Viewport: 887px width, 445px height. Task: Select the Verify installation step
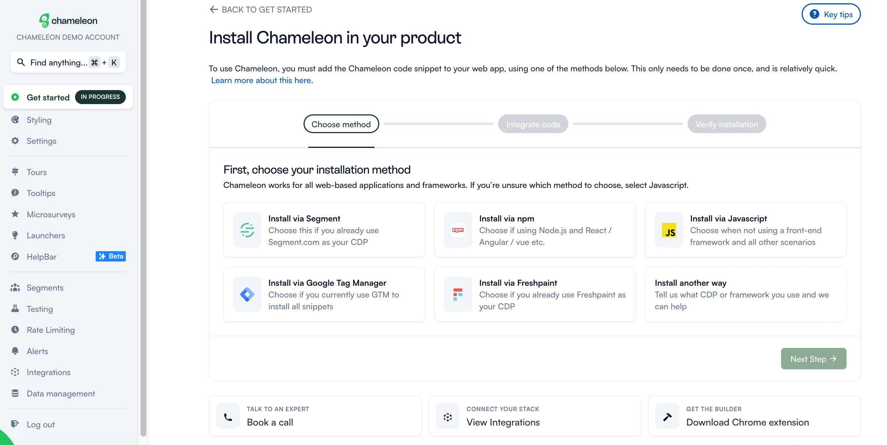(x=727, y=124)
